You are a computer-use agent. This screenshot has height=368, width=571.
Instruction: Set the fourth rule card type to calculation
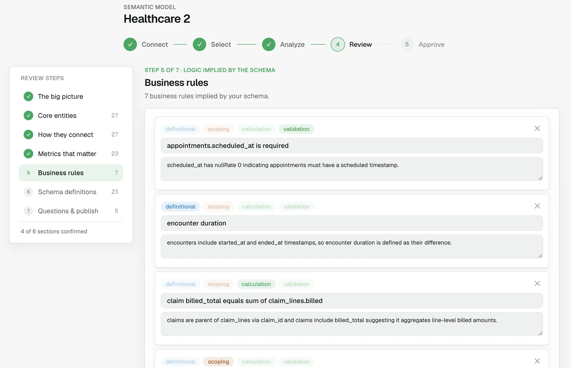click(256, 362)
